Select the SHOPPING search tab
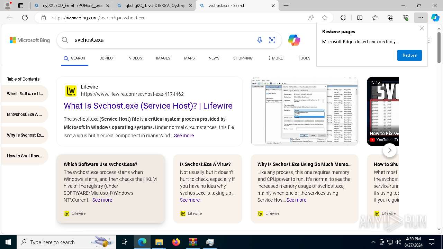443x249 pixels. (x=243, y=58)
